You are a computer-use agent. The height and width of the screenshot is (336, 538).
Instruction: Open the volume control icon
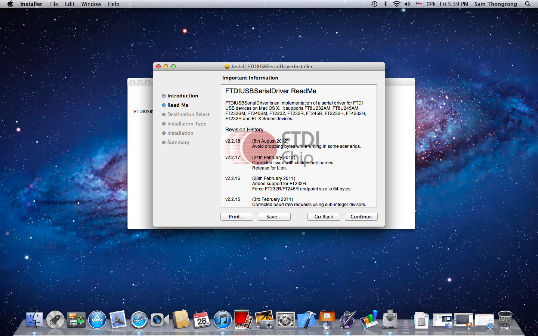click(x=407, y=4)
